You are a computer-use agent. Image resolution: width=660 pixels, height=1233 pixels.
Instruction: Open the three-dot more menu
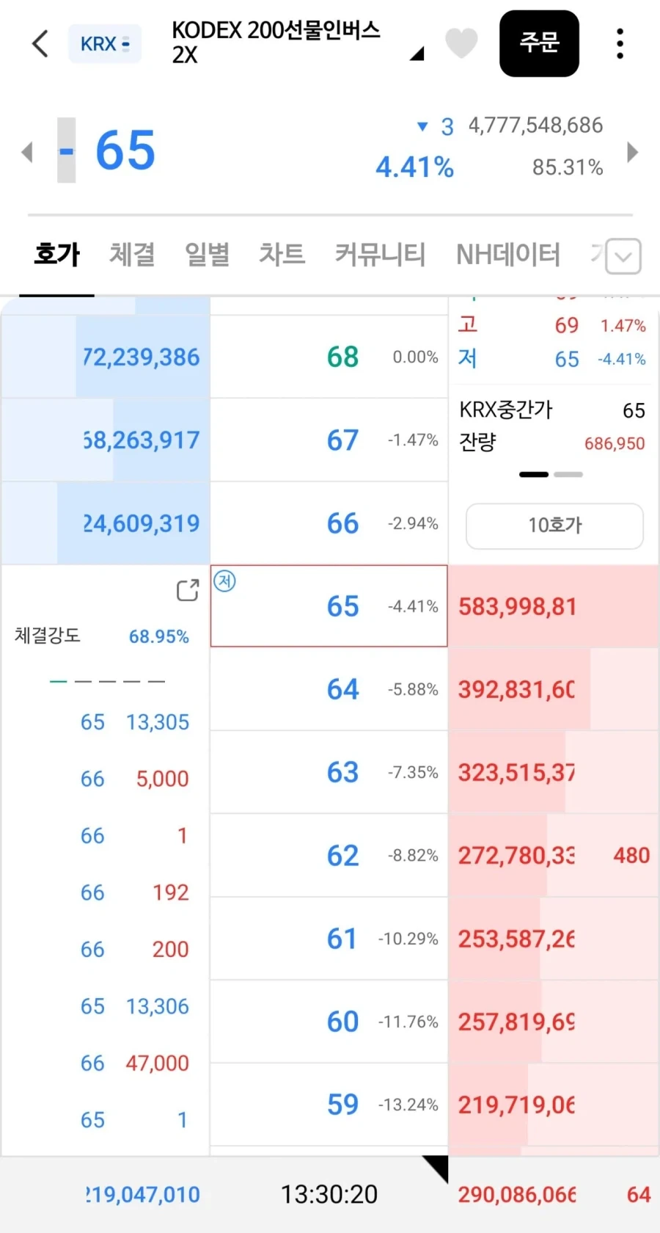620,43
